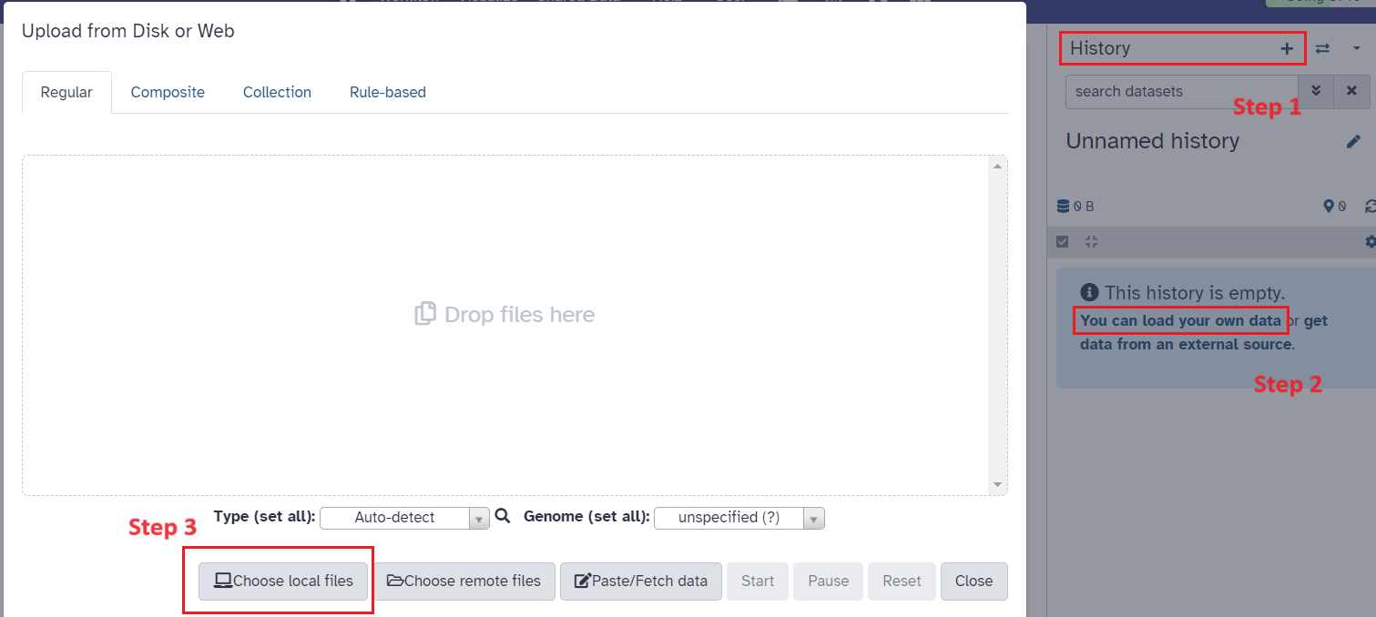Click the pencil icon to rename Unnamed history
Image resolution: width=1376 pixels, height=617 pixels.
(1353, 141)
